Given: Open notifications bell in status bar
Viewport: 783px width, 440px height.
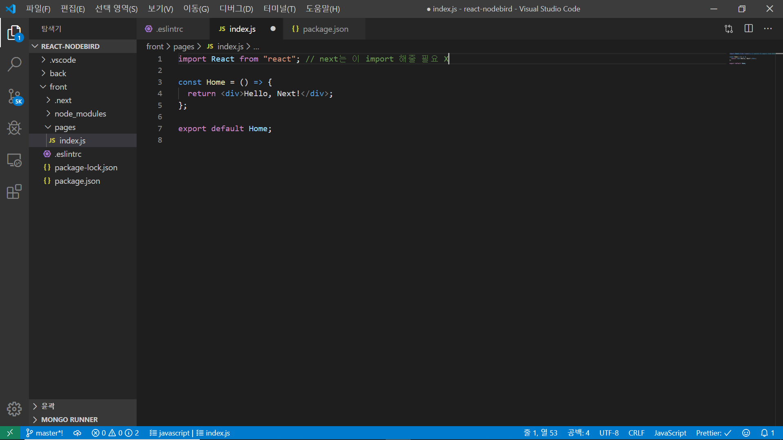Looking at the screenshot, I should (767, 433).
